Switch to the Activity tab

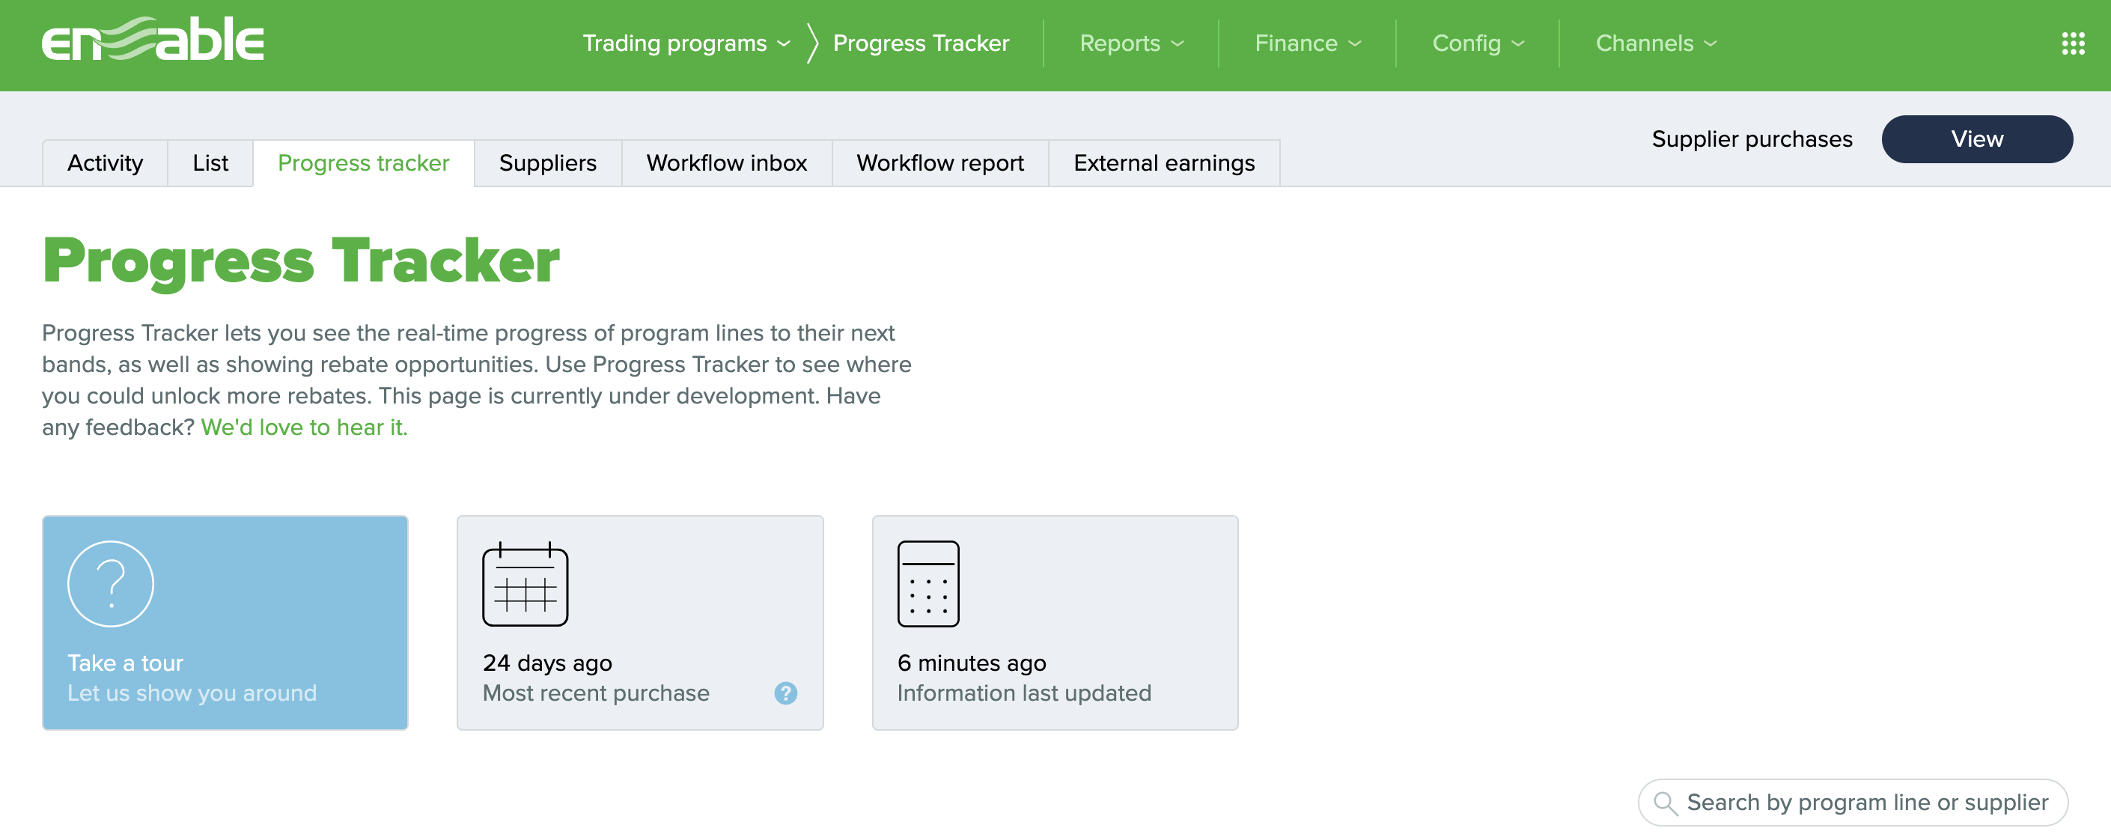click(105, 163)
